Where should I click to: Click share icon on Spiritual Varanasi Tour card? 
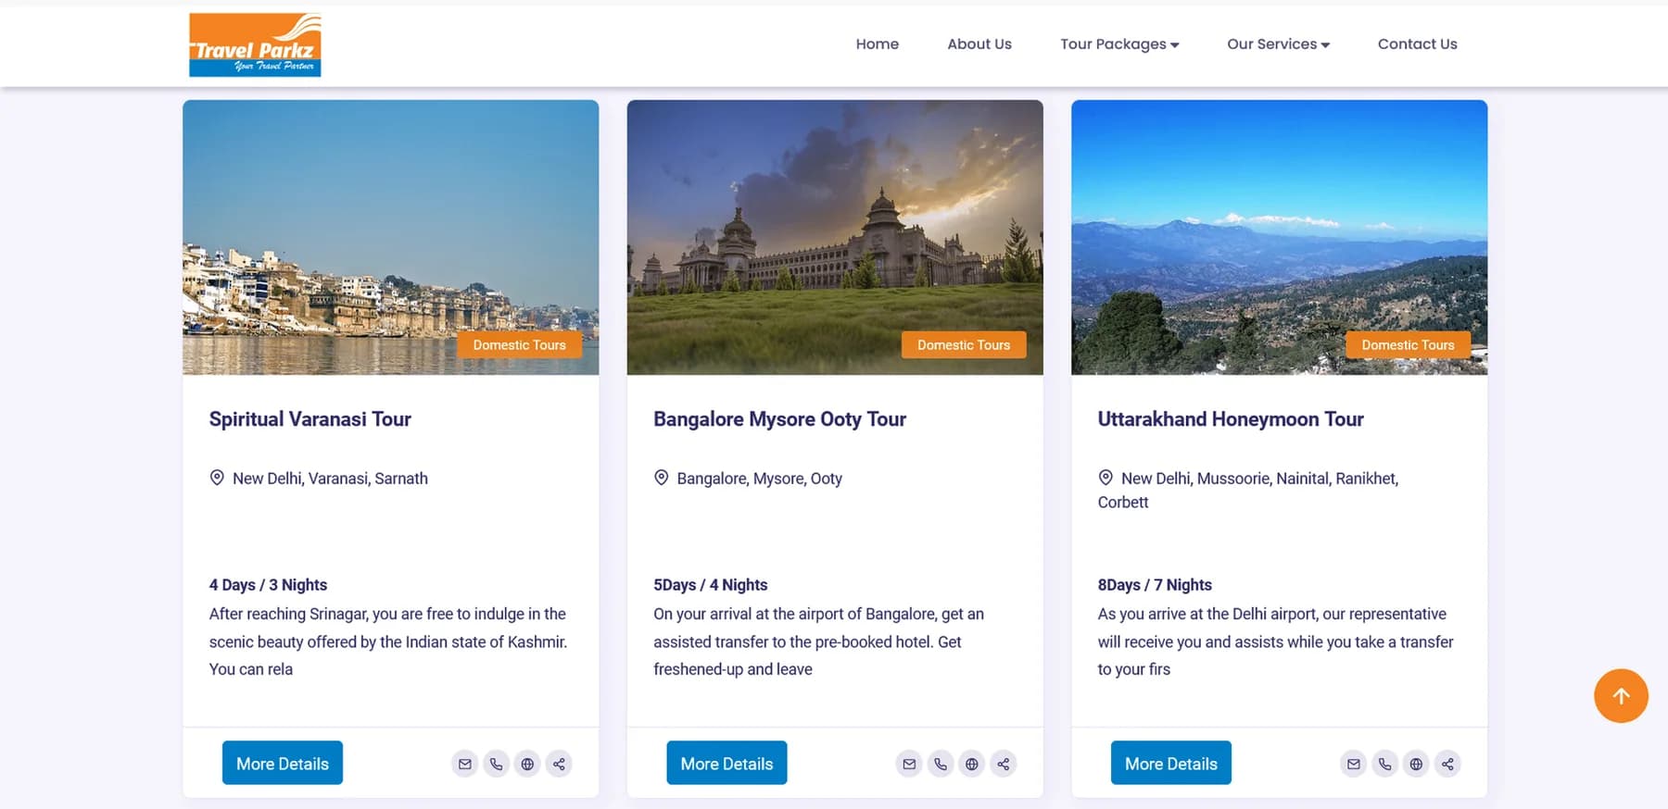click(559, 764)
